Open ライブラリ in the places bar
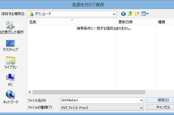Viewport: 174px width, 115px height. 10,63
